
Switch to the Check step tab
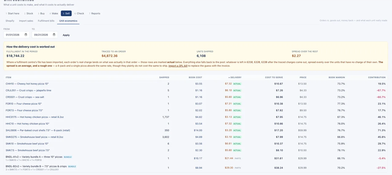point(79,13)
